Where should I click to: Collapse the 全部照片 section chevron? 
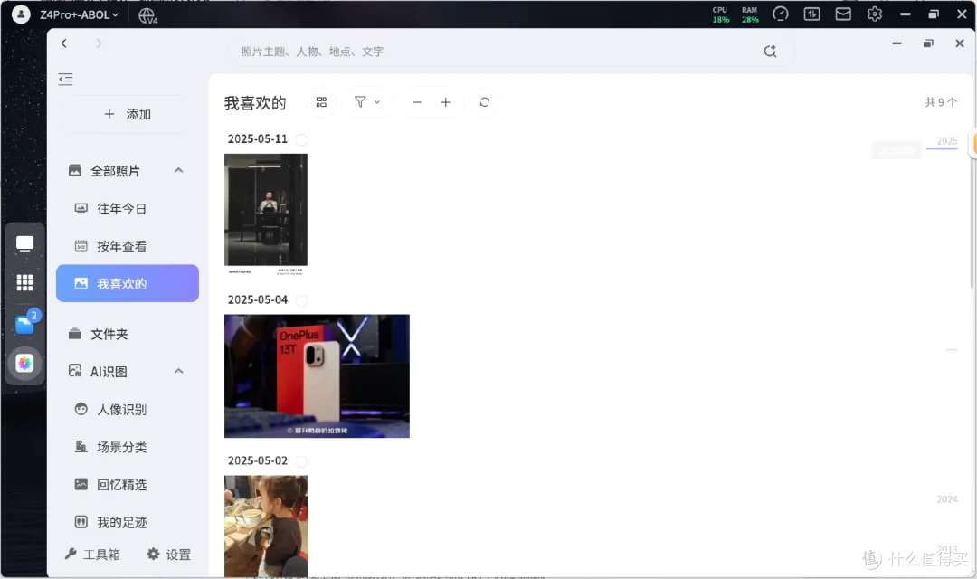click(x=179, y=170)
